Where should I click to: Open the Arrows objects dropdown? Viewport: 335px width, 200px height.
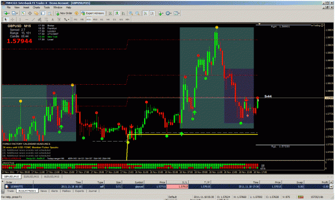[x=66, y=19]
